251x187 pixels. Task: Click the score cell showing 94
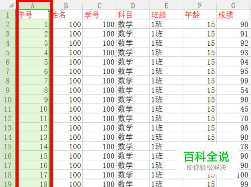pos(233,62)
